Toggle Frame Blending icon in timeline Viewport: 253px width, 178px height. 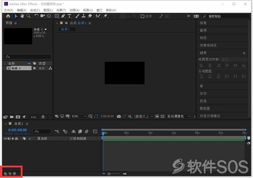[80, 131]
